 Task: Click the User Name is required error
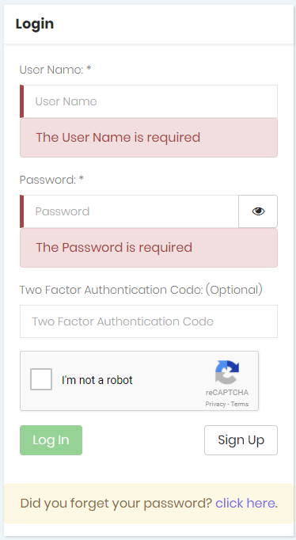point(118,138)
